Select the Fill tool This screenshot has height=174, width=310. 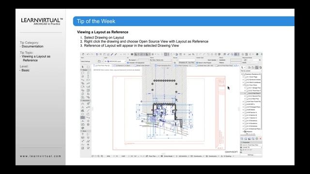83,111
